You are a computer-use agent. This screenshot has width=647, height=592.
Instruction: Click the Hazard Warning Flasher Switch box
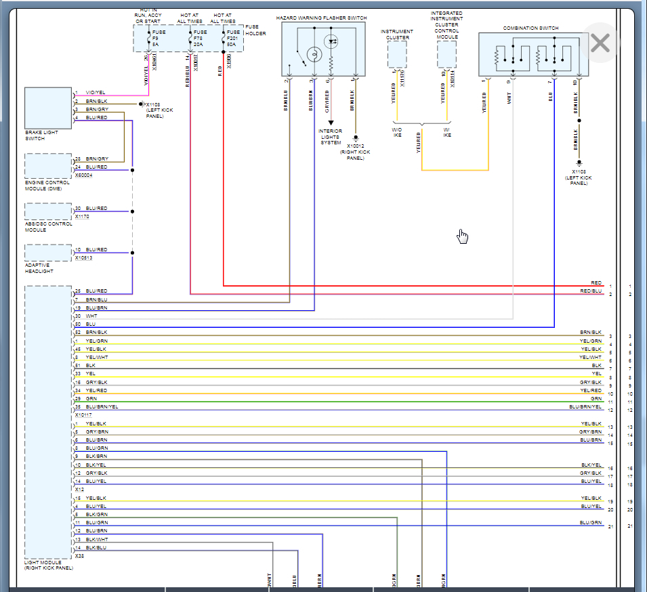pyautogui.click(x=323, y=49)
